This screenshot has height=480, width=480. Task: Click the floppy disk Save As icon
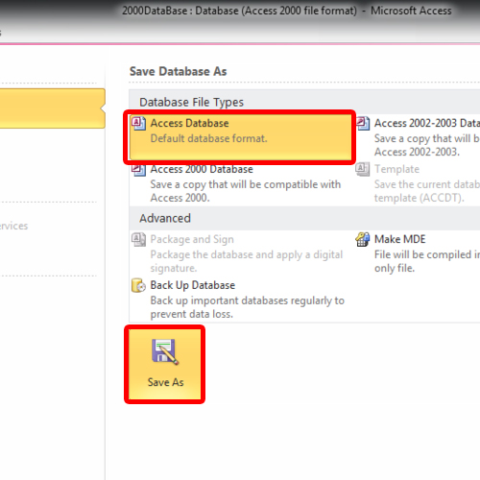[165, 351]
